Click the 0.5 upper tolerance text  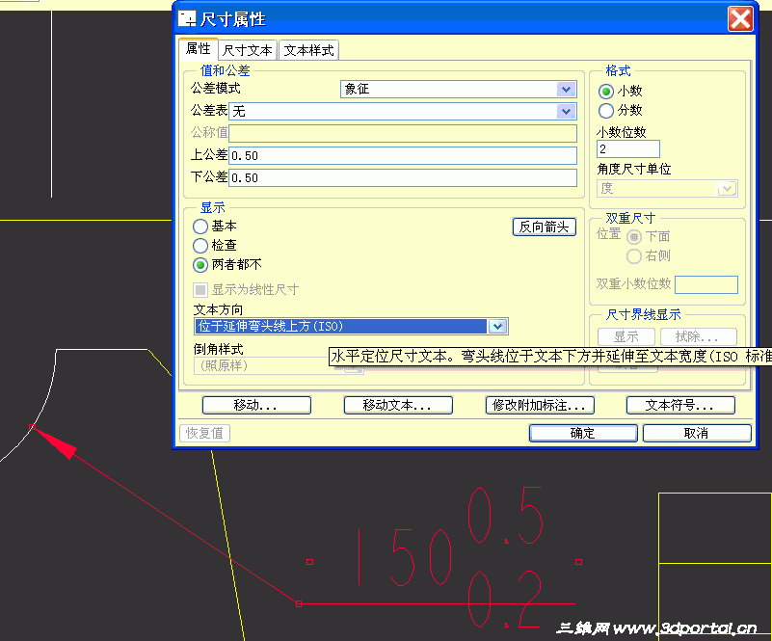point(505,515)
